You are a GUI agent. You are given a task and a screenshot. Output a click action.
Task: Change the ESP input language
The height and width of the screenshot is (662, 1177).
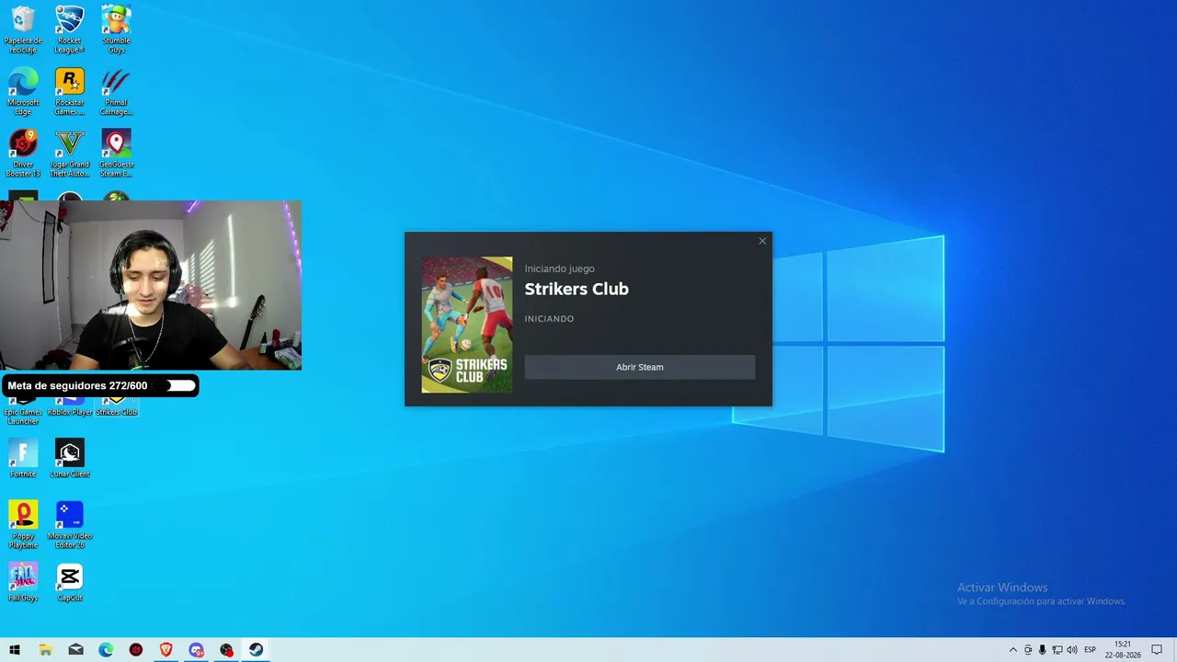1090,650
